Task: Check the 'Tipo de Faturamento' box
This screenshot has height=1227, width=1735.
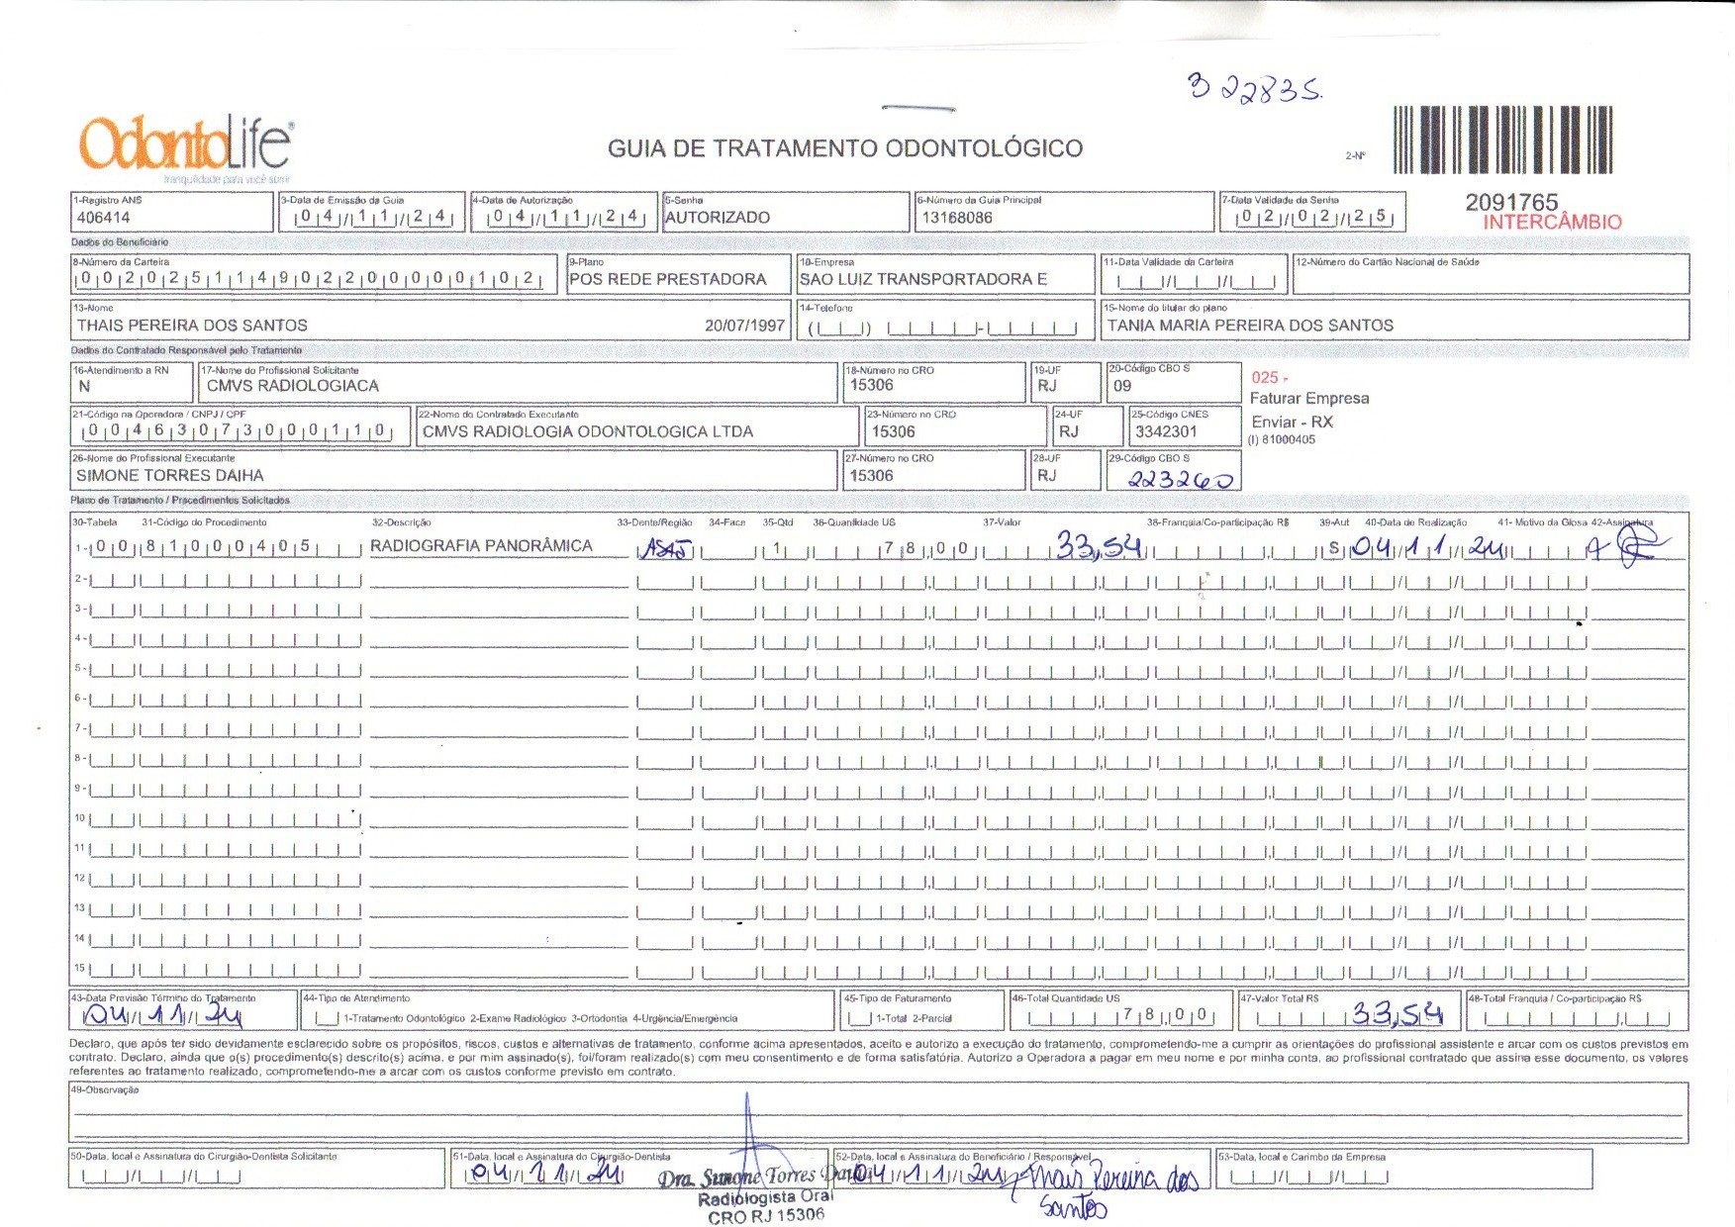Action: point(861,1018)
